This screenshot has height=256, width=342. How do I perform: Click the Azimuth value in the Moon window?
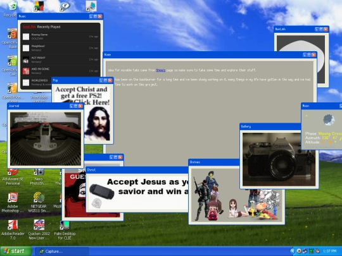point(331,138)
